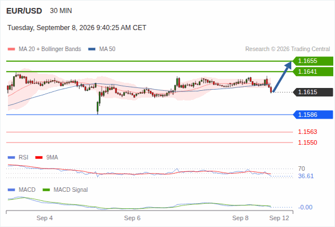335x227 pixels.
Task: Click the 9MA red legend marker
Action: coord(39,158)
